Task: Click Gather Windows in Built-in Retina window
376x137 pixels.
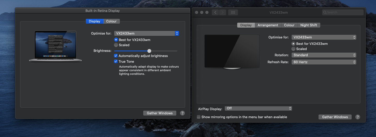Action: [160, 113]
